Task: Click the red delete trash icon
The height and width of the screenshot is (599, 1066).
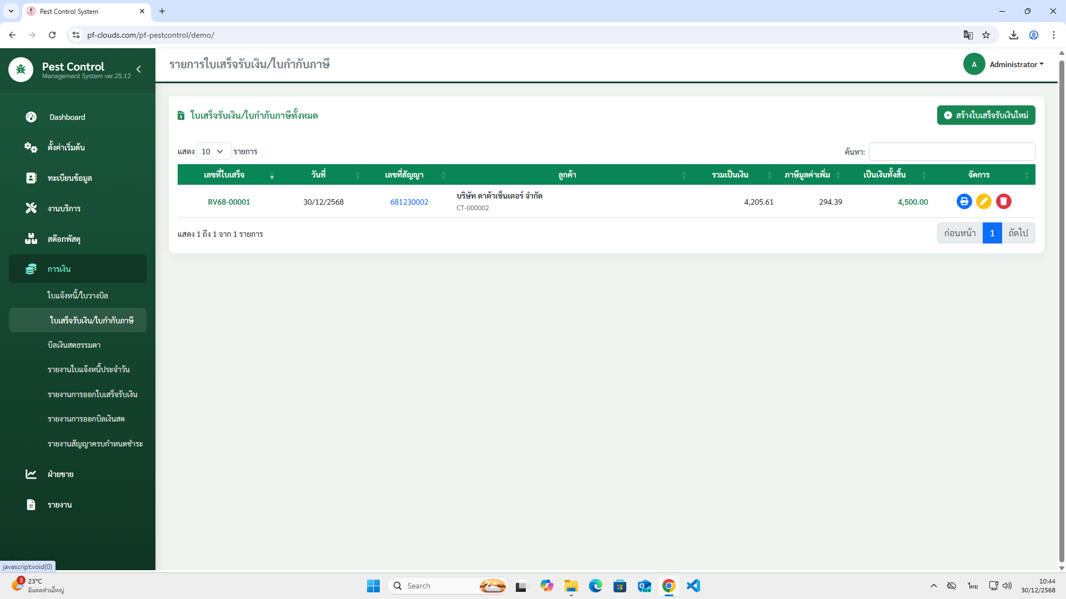Action: (x=1003, y=201)
